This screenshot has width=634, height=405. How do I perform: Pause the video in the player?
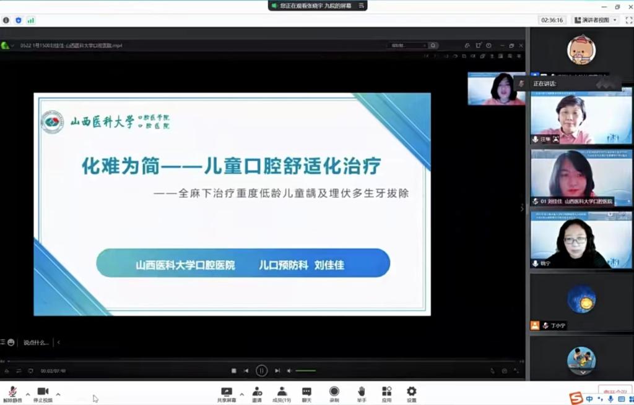pyautogui.click(x=261, y=370)
